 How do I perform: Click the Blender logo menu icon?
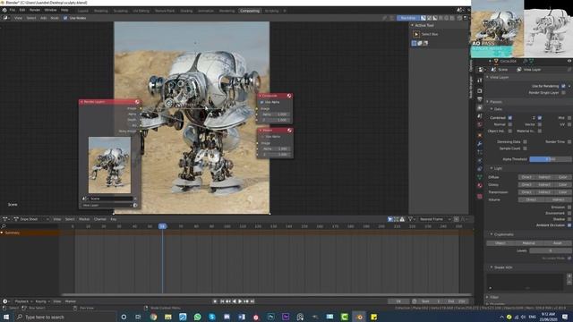tap(4, 10)
